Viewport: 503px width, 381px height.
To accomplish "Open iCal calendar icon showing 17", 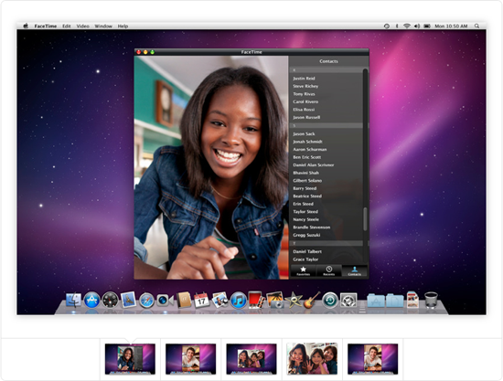I will pyautogui.click(x=202, y=301).
